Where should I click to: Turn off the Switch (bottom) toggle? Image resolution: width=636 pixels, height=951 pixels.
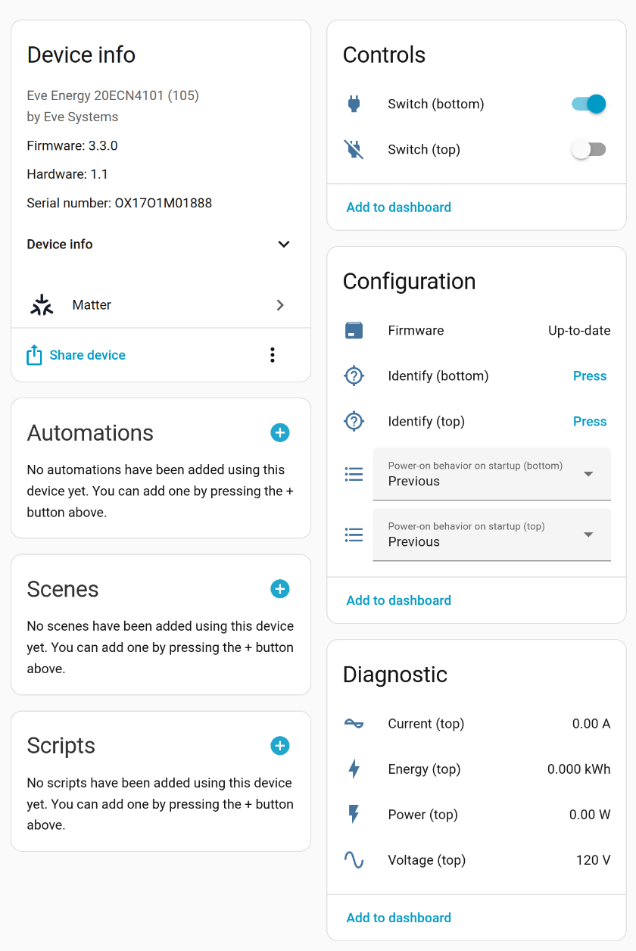[589, 104]
